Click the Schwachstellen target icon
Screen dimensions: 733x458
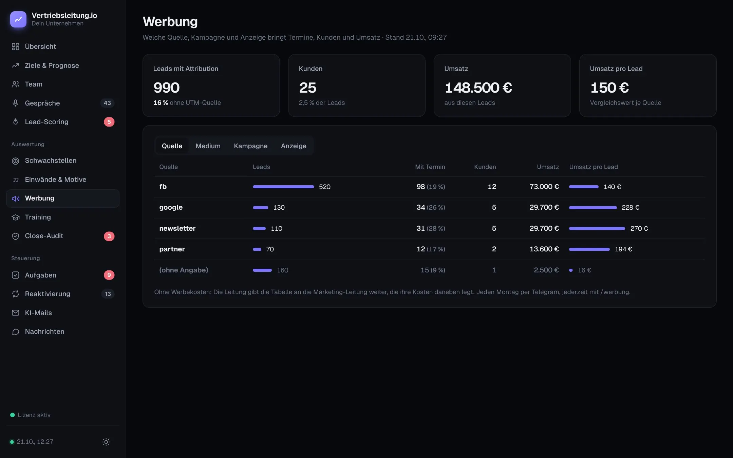[x=16, y=161]
